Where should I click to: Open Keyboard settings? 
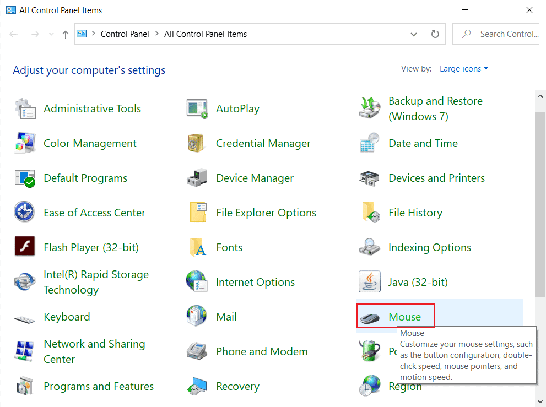(x=67, y=317)
